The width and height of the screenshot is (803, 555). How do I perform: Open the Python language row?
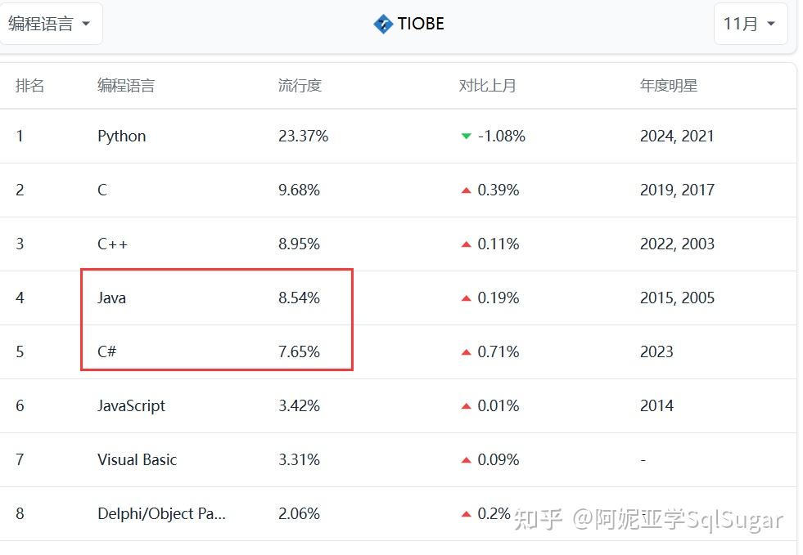point(121,136)
